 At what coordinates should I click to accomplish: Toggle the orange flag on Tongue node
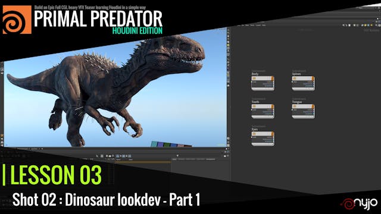click(313, 106)
